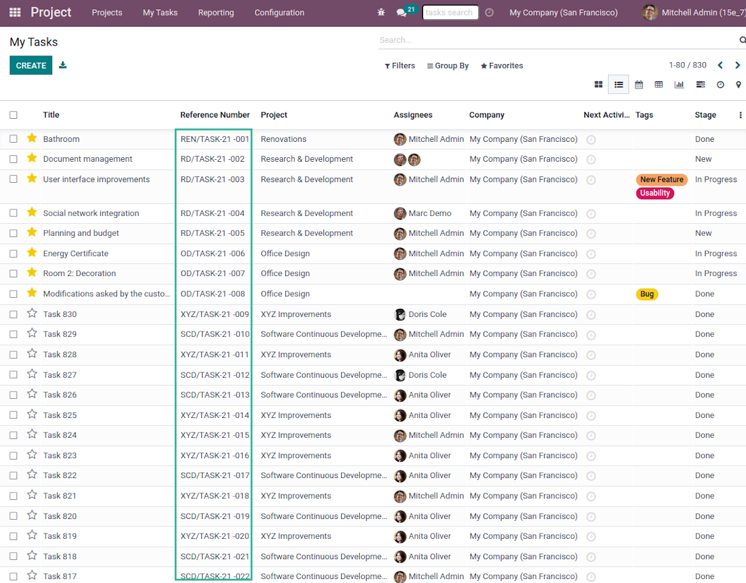This screenshot has width=746, height=583.
Task: Switch to Calendar view
Action: [638, 85]
